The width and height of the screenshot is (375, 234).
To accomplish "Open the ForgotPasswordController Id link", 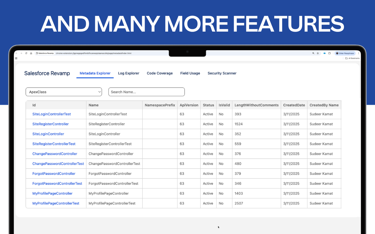I will click(54, 174).
